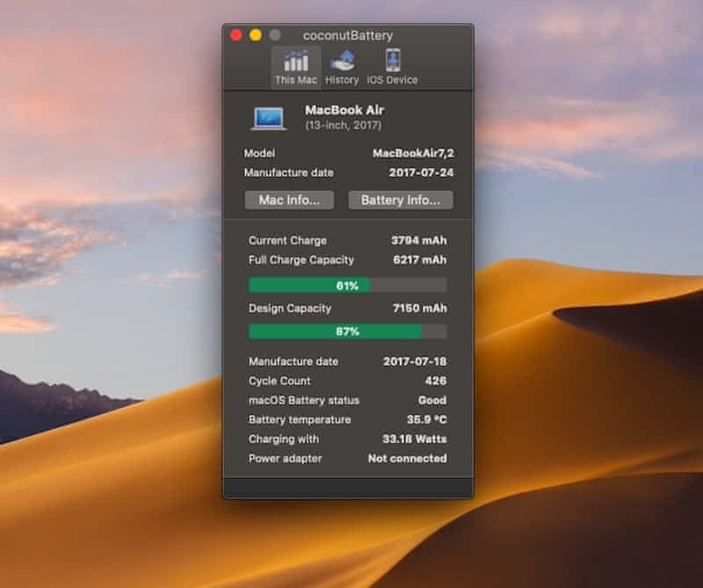Click the MacBook Air laptop icon
The height and width of the screenshot is (588, 703).
point(268,119)
